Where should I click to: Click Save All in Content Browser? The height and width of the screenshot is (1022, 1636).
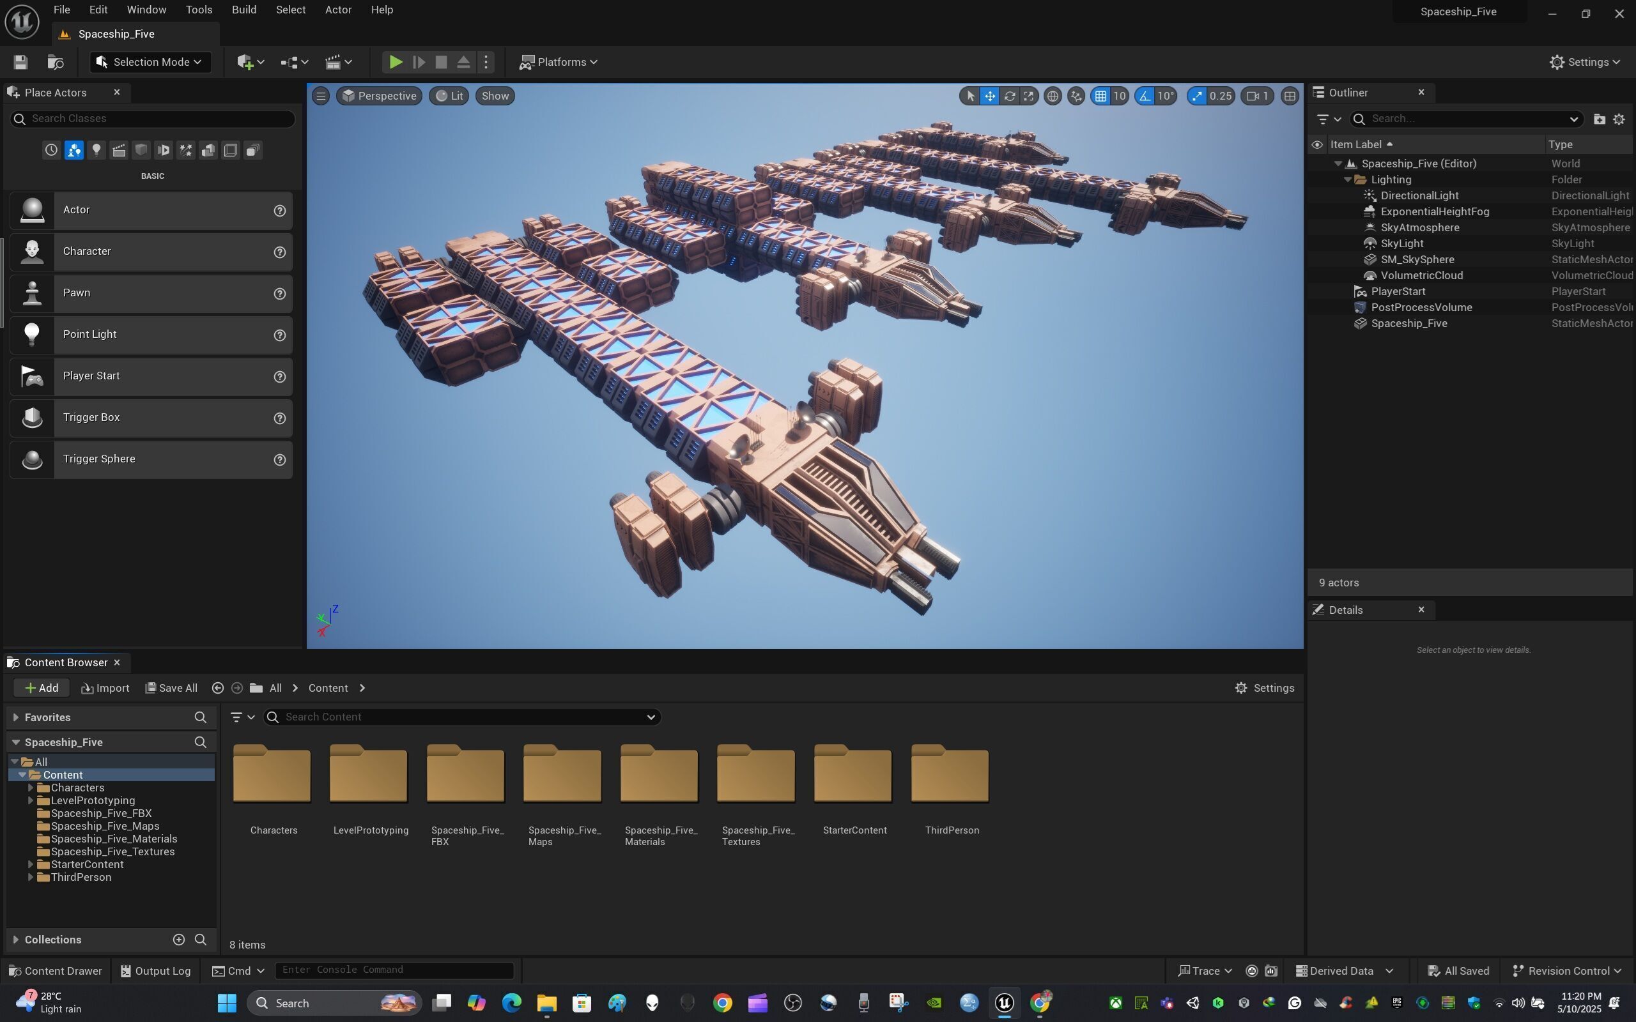[x=172, y=688]
